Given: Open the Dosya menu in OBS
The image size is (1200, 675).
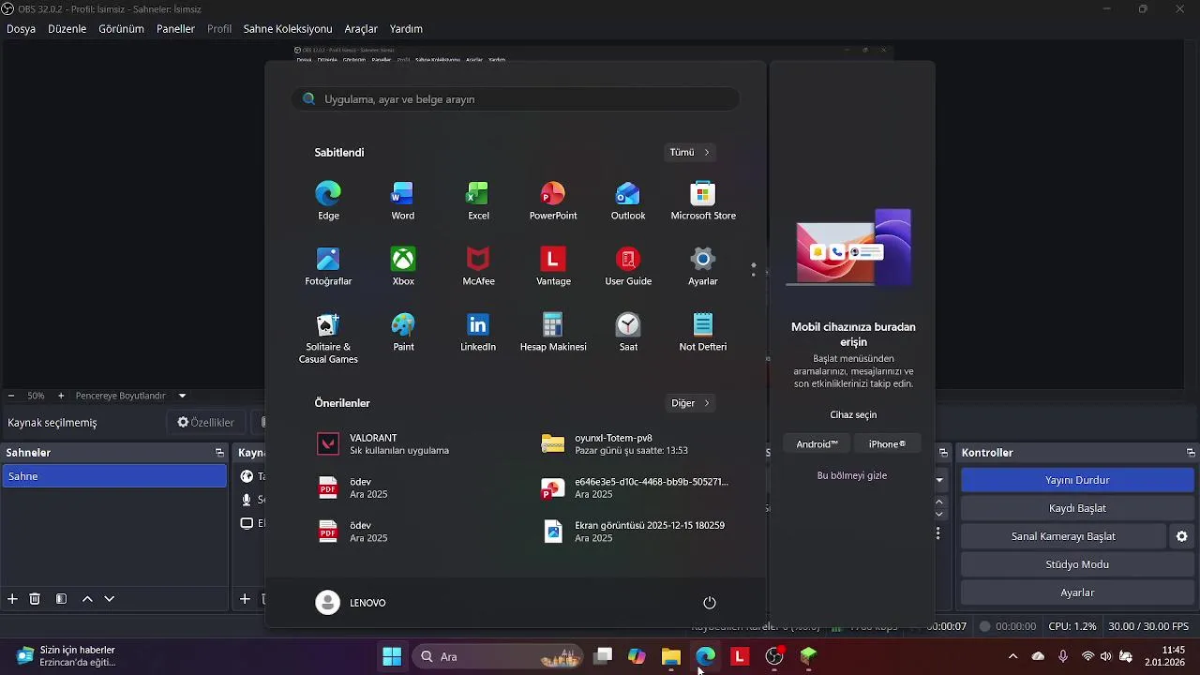Looking at the screenshot, I should tap(21, 29).
